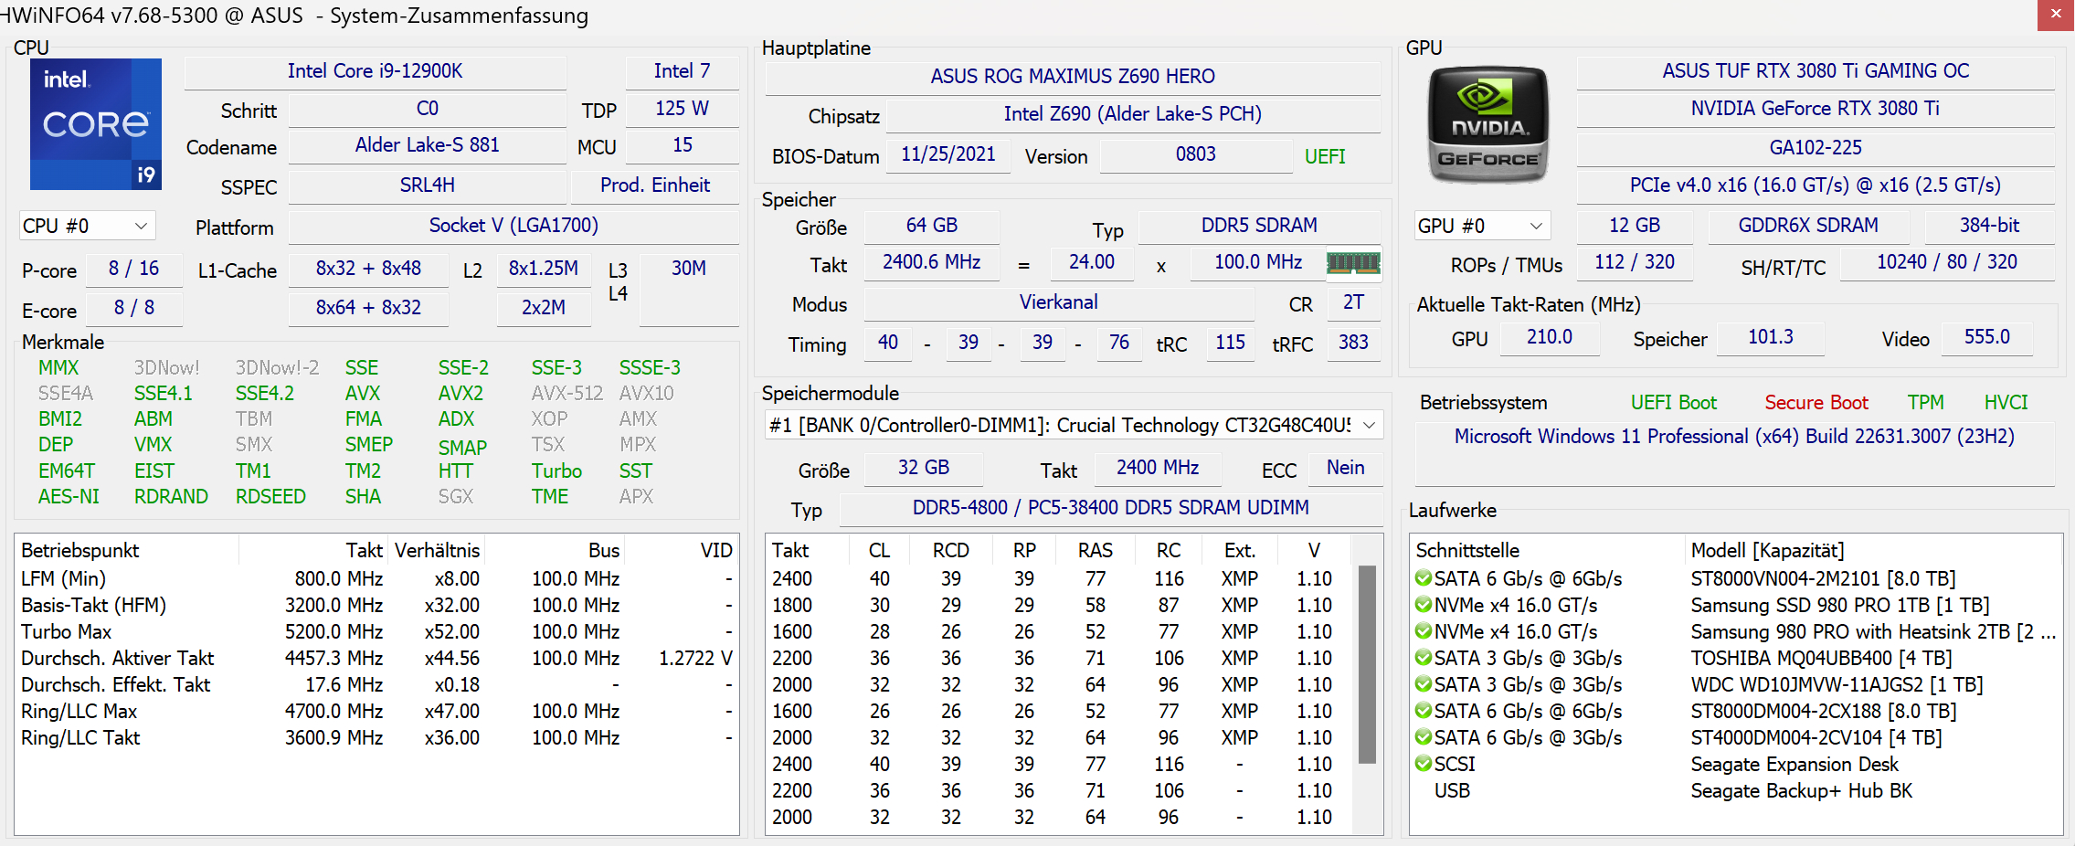Click the Socket V (LGA1700) platform field
Screen dimensions: 2075x846
[513, 226]
